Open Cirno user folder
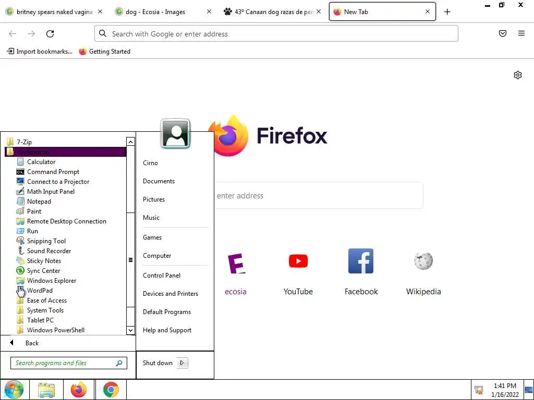 click(150, 163)
